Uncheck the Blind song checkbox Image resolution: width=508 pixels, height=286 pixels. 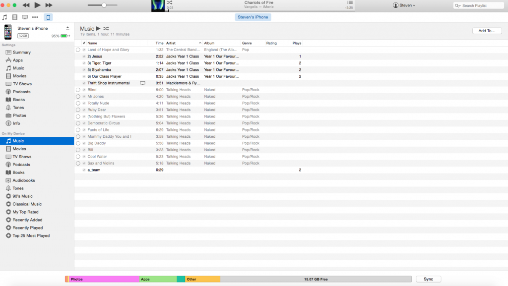click(84, 90)
